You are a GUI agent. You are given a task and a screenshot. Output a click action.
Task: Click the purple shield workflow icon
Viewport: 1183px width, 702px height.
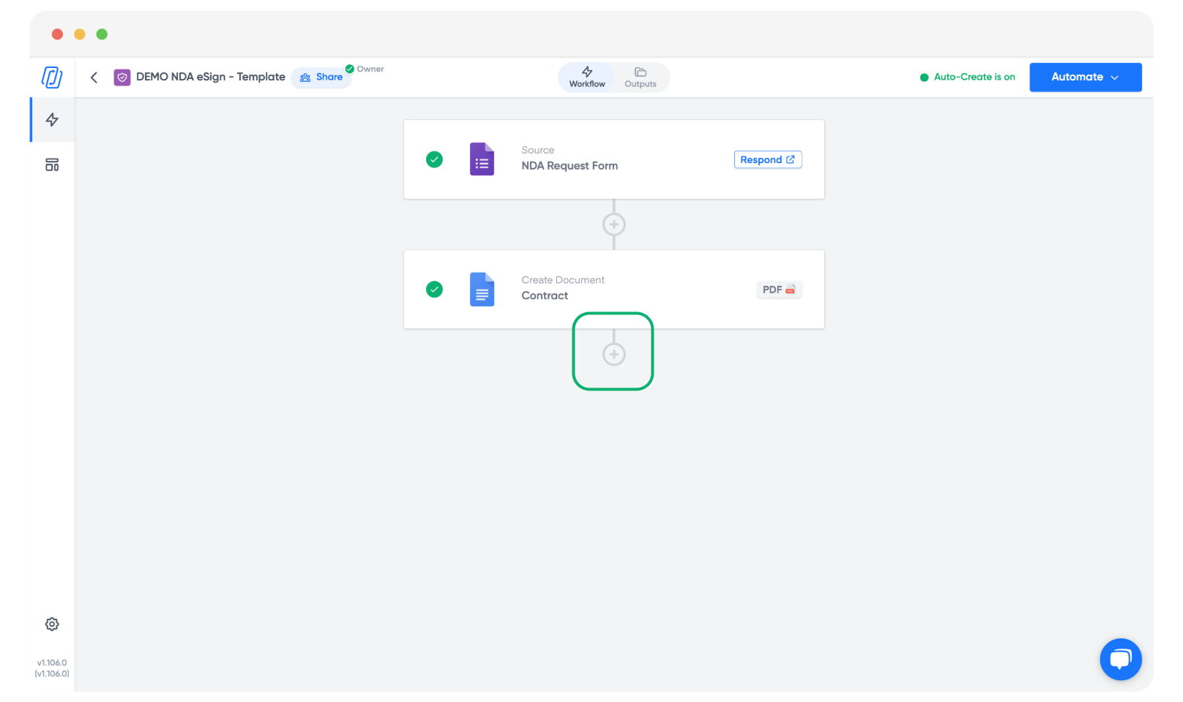122,78
